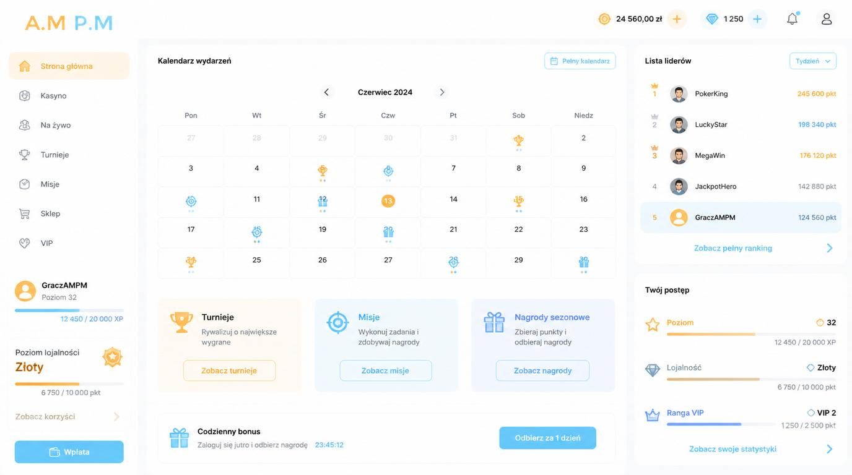Add diamonds with the plus next to 1 250
This screenshot has height=475, width=852.
click(757, 19)
